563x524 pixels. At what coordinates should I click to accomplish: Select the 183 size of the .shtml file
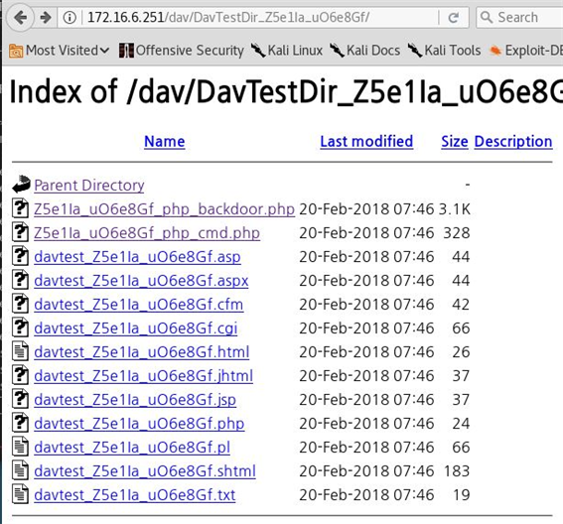point(457,470)
